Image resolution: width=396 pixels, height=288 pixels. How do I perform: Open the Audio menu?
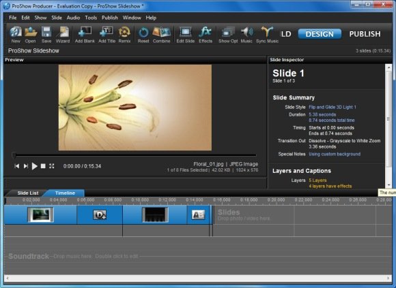(x=73, y=18)
